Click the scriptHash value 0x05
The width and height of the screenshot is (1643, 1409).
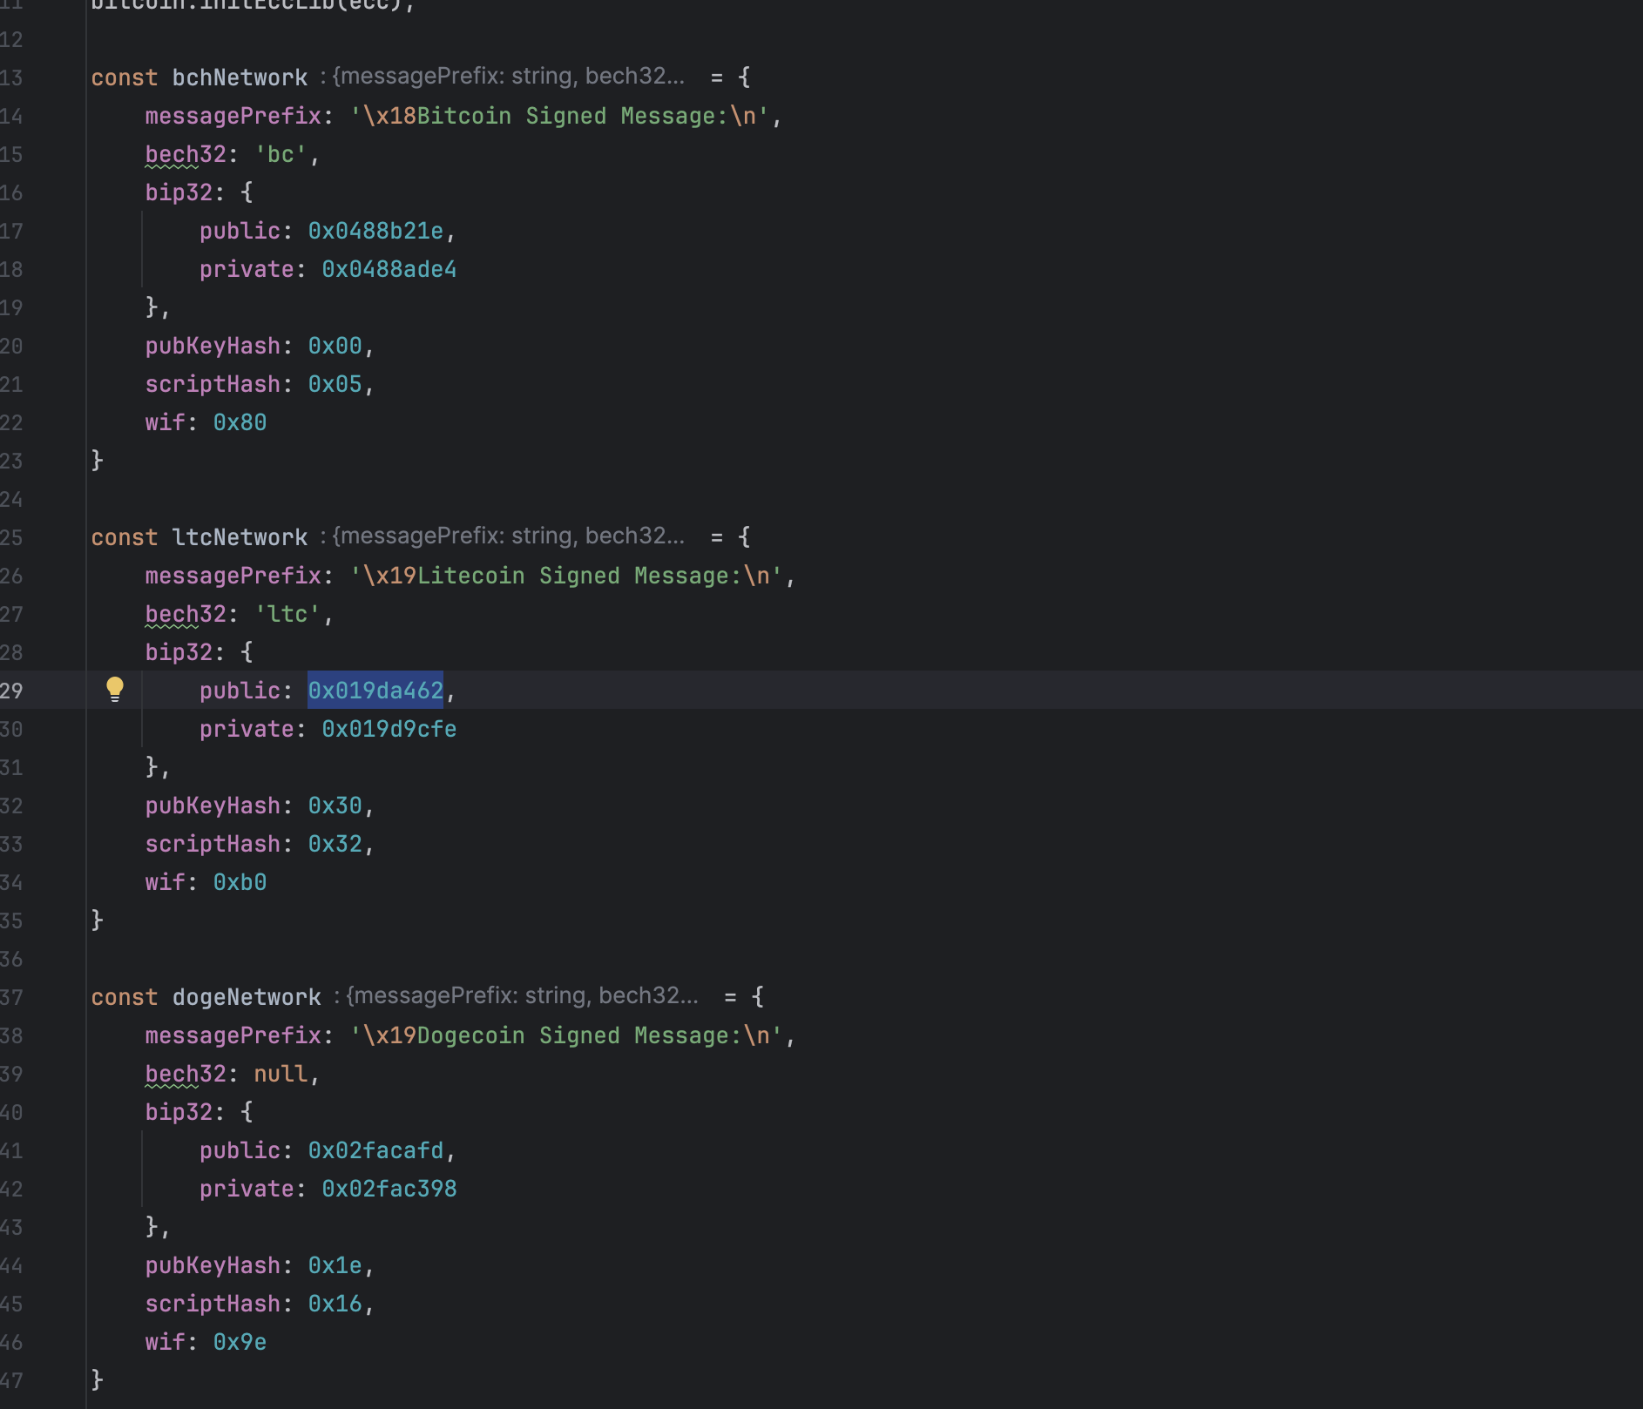pos(335,384)
